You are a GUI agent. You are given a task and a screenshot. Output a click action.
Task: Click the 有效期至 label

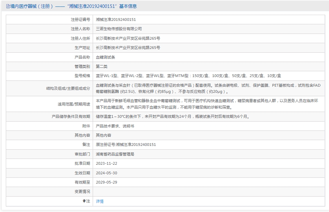pyautogui.click(x=82, y=182)
